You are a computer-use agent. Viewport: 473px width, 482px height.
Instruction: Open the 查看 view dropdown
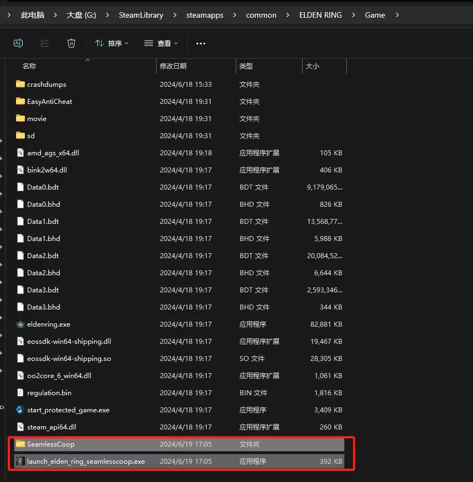(161, 43)
